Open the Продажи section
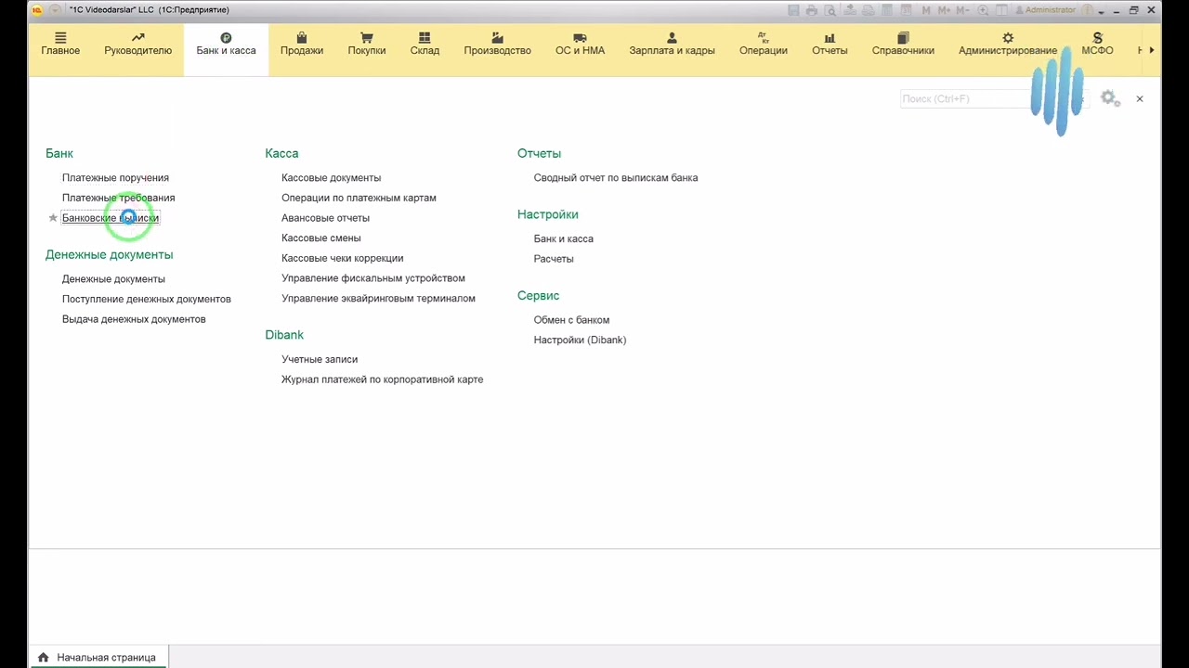 coord(302,45)
